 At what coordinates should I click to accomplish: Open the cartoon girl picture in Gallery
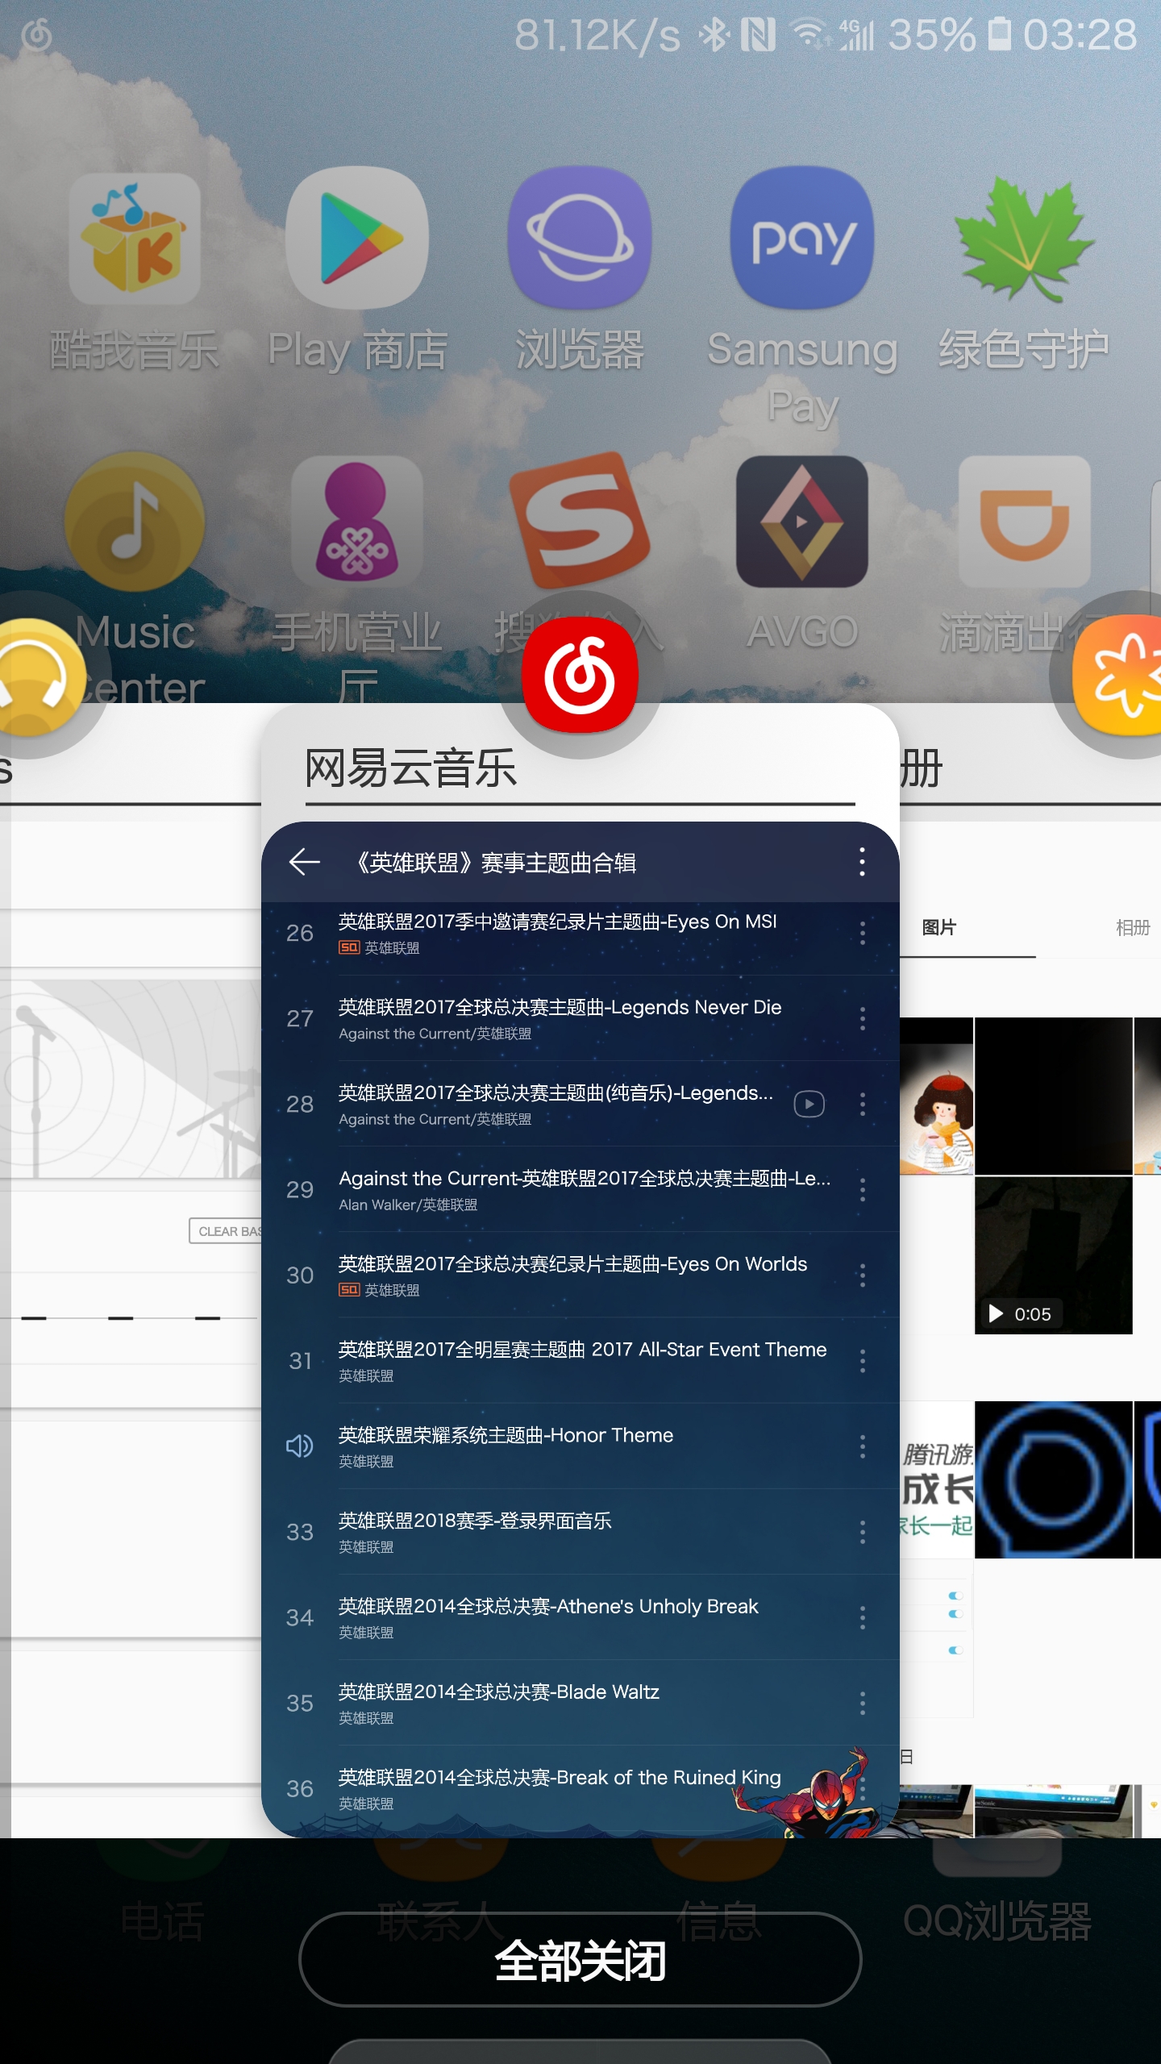(937, 1095)
